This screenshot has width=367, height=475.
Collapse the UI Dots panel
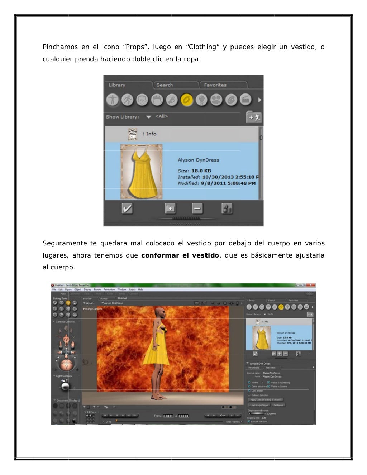point(85,412)
